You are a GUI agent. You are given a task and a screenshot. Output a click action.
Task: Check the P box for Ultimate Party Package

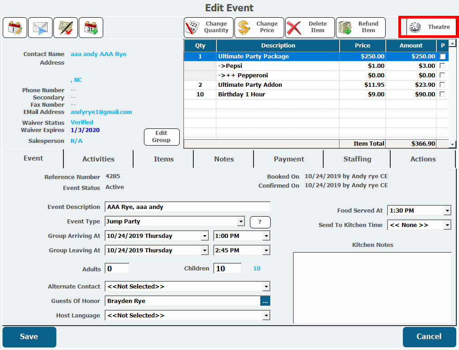coord(443,57)
